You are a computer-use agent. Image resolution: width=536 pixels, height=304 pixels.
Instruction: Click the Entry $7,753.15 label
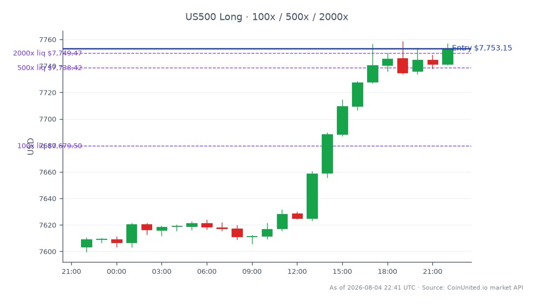click(482, 48)
